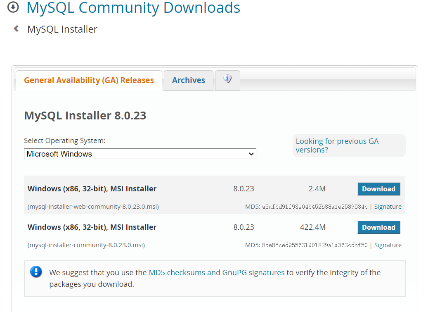Click filename mysql-installer-web-community-8.0.23.0.msi

93,207
